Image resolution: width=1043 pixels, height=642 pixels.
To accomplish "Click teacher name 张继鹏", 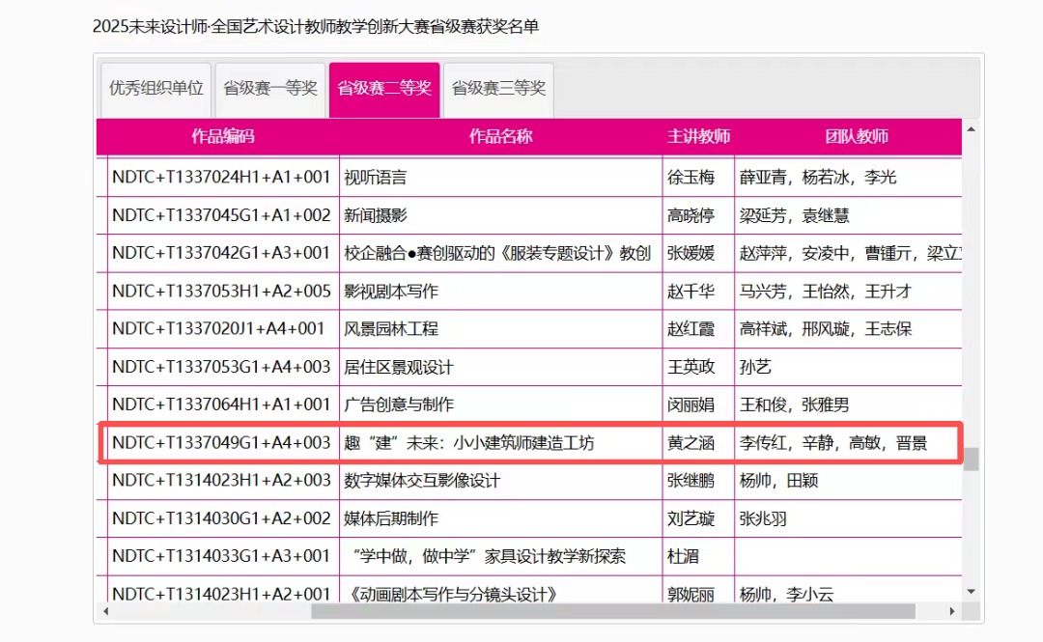I will pyautogui.click(x=691, y=481).
